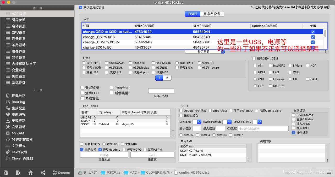
Task: Enable the 修复USB fix checkbox
Action: [x=84, y=72]
